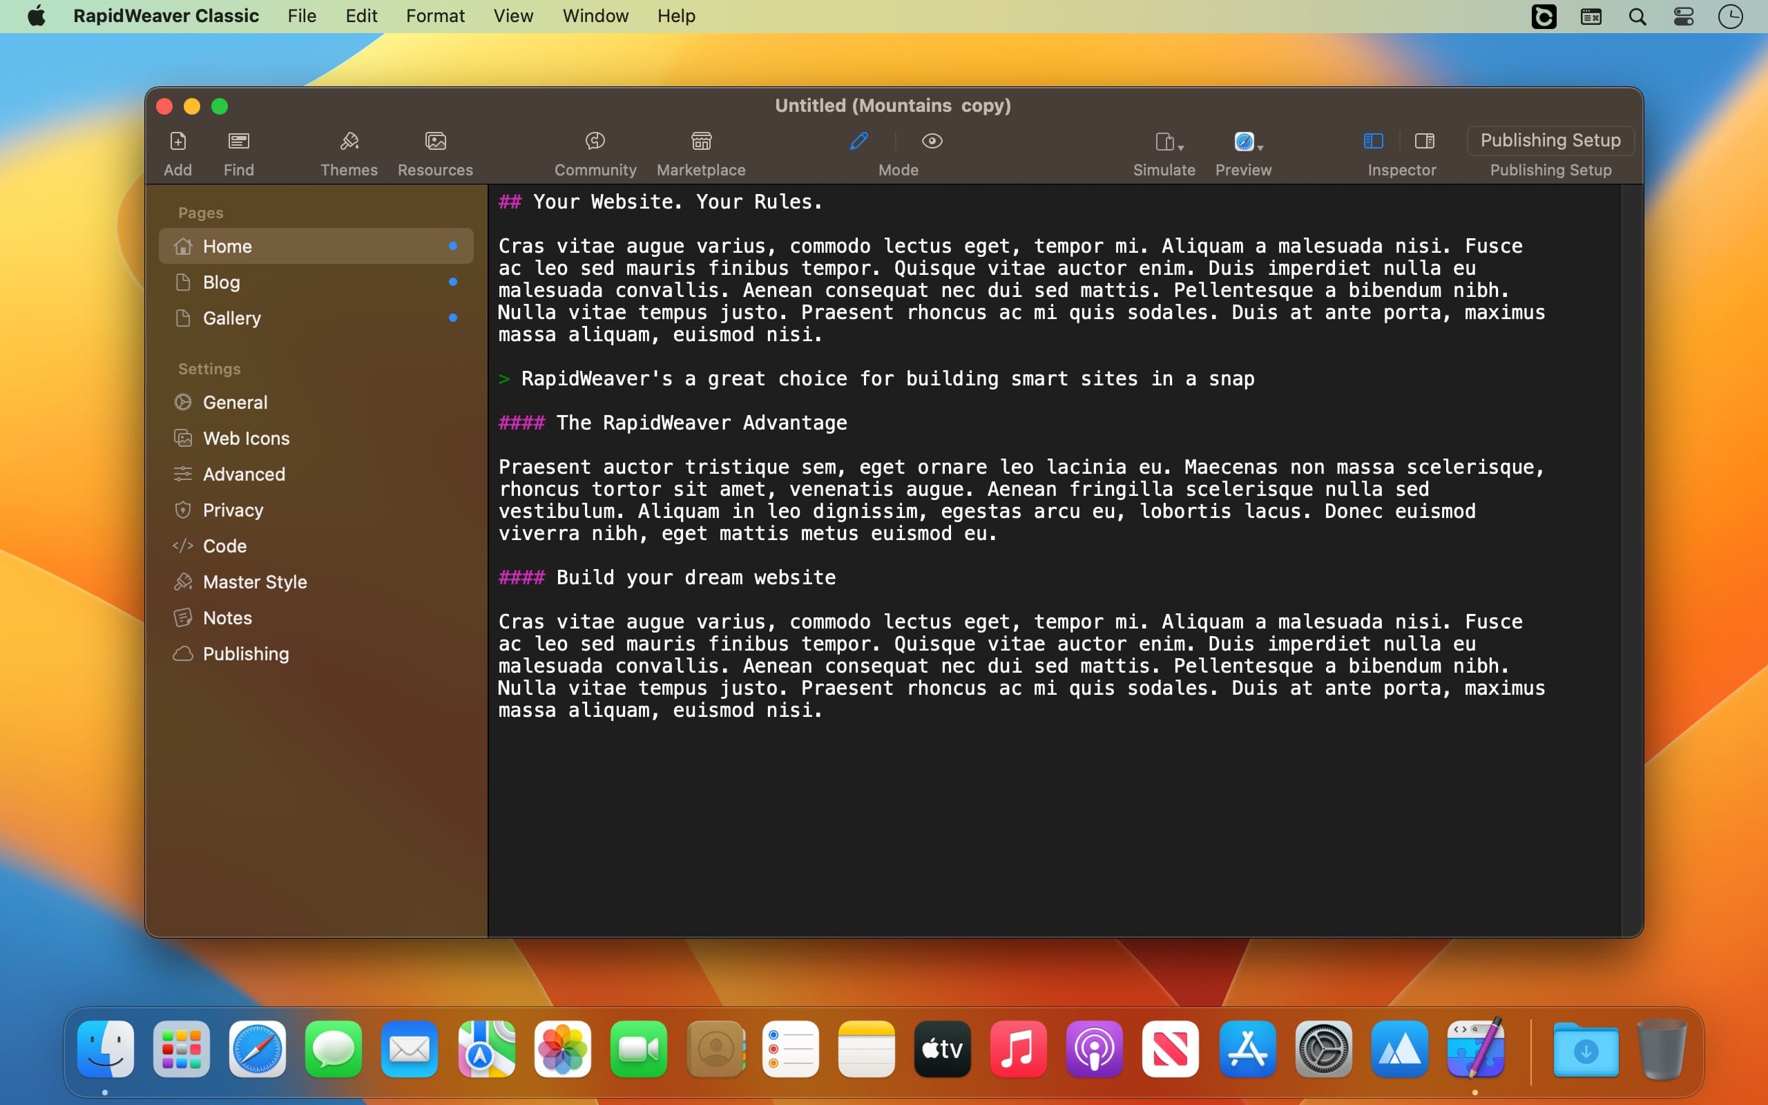The width and height of the screenshot is (1768, 1105).
Task: Open the Find toolbar icon
Action: coord(238,141)
